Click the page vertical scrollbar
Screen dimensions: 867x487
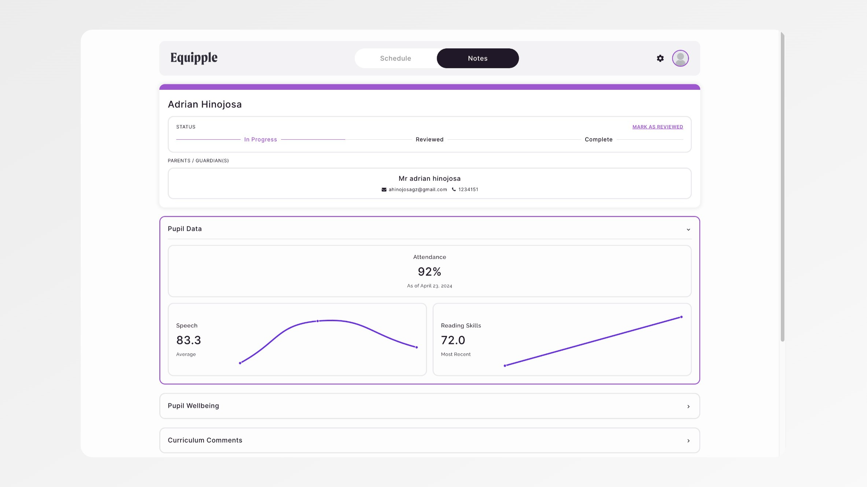[782, 187]
